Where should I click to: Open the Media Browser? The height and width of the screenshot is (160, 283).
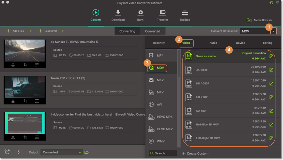point(260,20)
